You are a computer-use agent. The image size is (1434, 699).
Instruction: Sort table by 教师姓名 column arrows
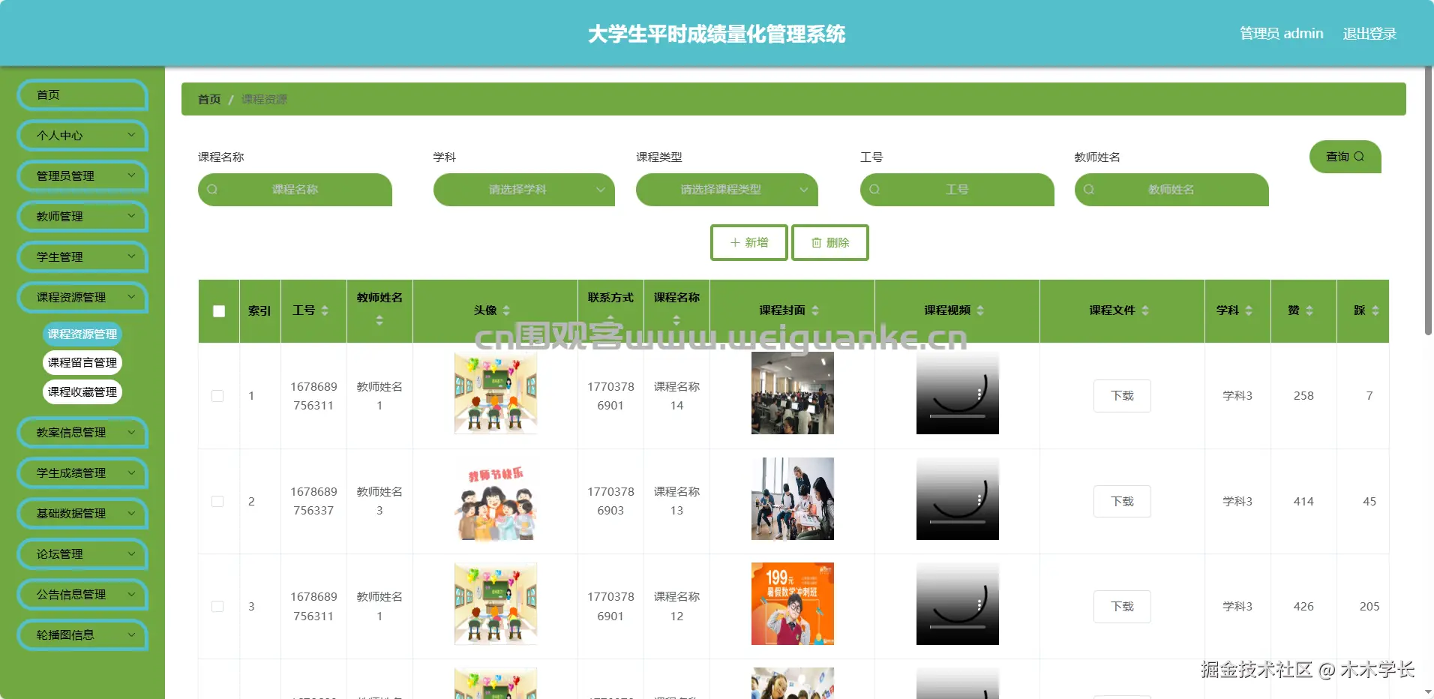coord(379,320)
